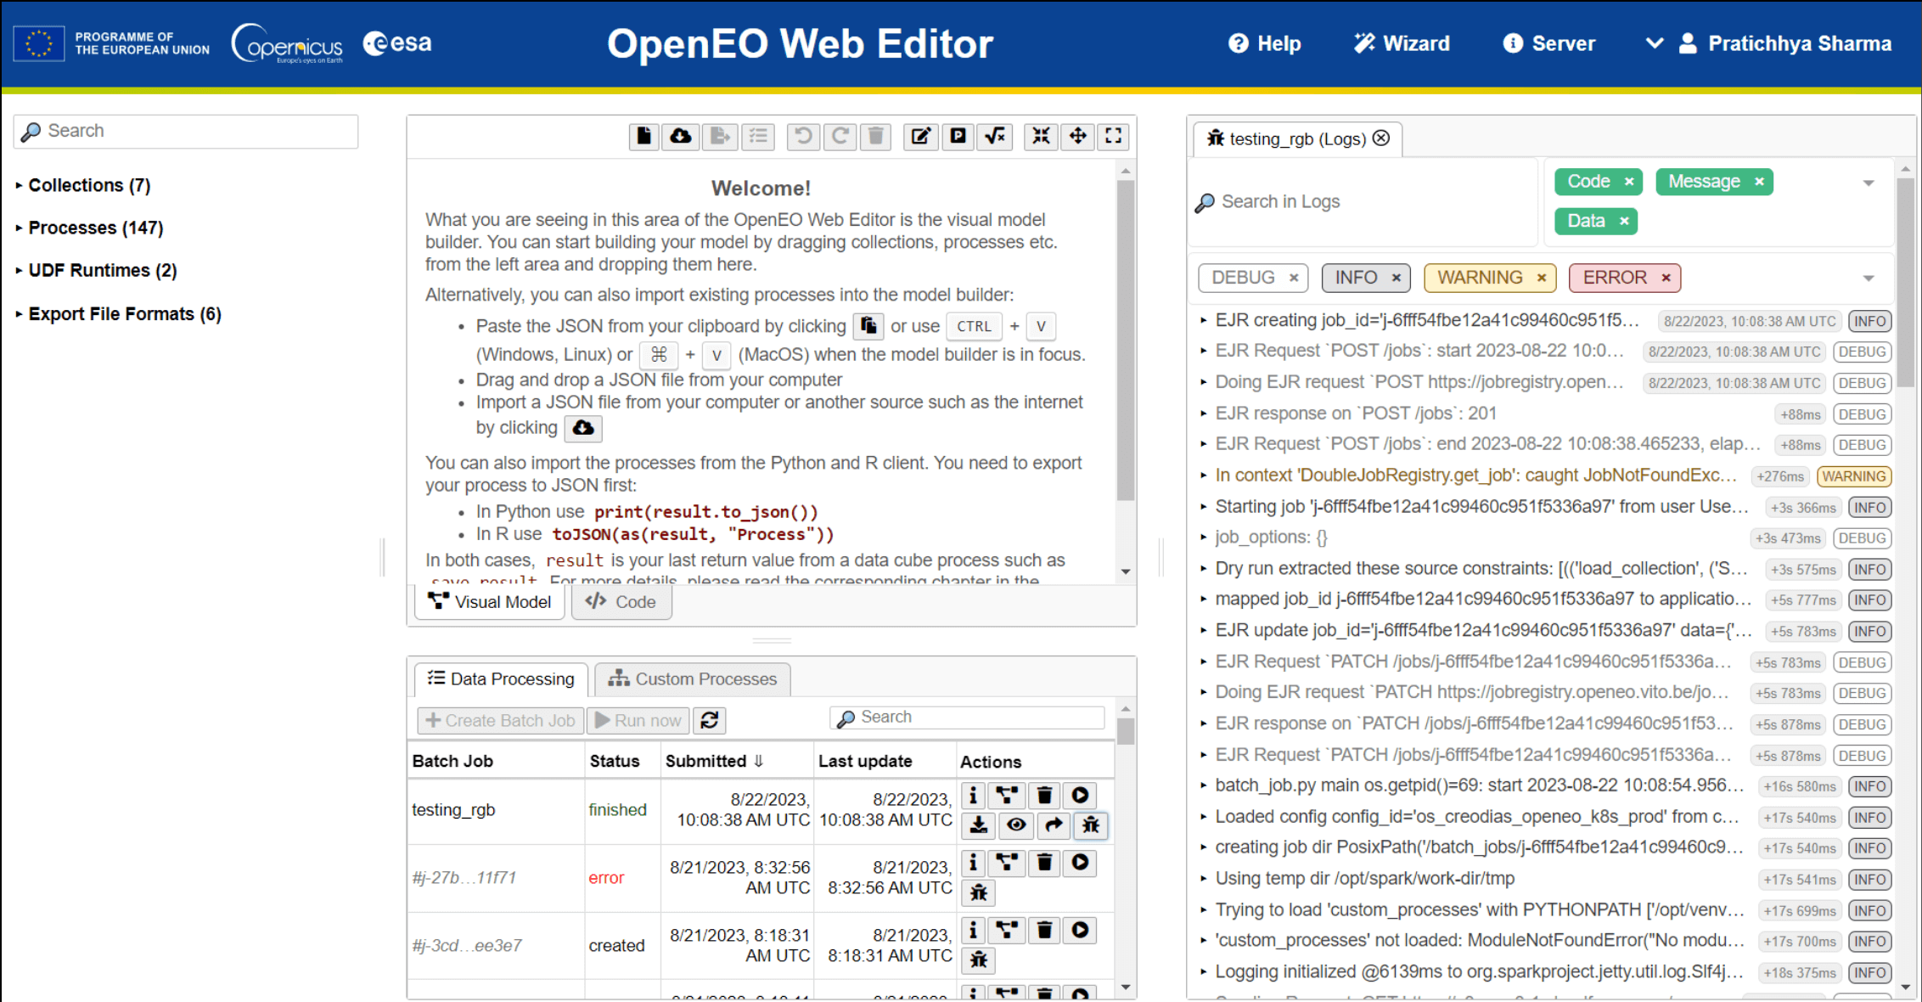This screenshot has height=1002, width=1922.
Task: Start job #j-3cd…ee3e7 with play icon
Action: [1080, 931]
